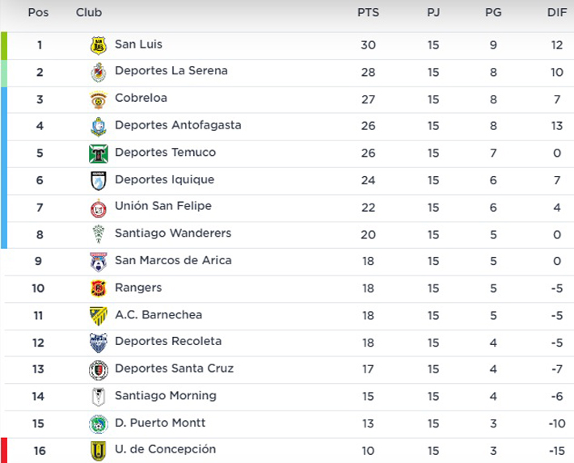
Task: Click the PJ column header
Action: (433, 13)
